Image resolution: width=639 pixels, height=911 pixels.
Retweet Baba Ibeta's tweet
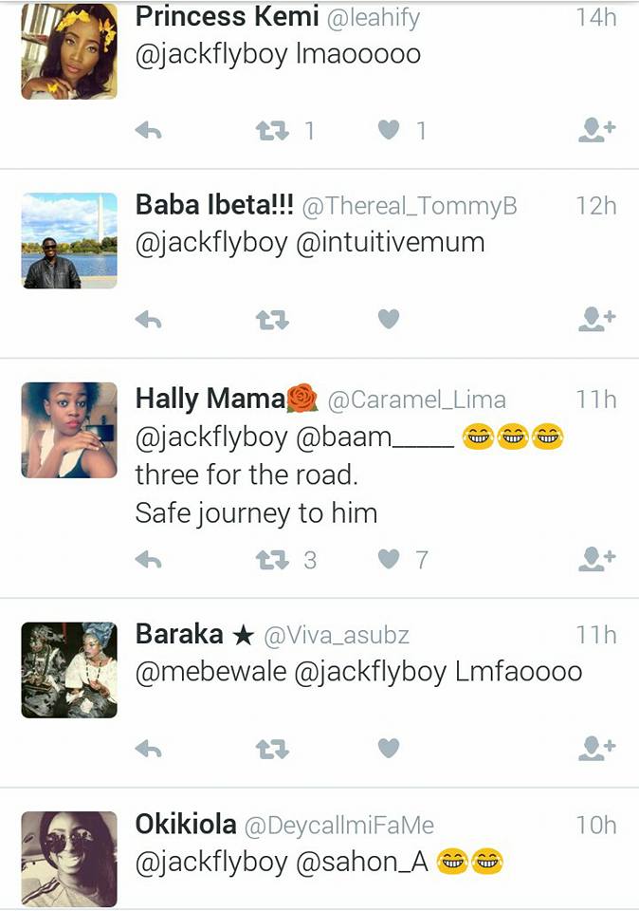point(272,320)
